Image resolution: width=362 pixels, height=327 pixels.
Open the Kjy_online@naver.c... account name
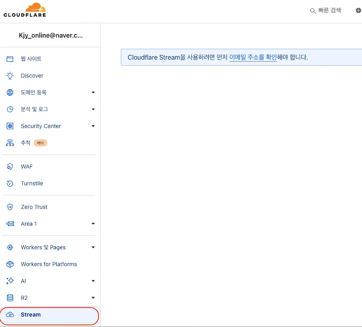click(x=51, y=36)
